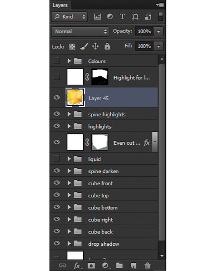This screenshot has width=214, height=271.
Task: Click fx icon on Even out layer
Action: pos(146,143)
